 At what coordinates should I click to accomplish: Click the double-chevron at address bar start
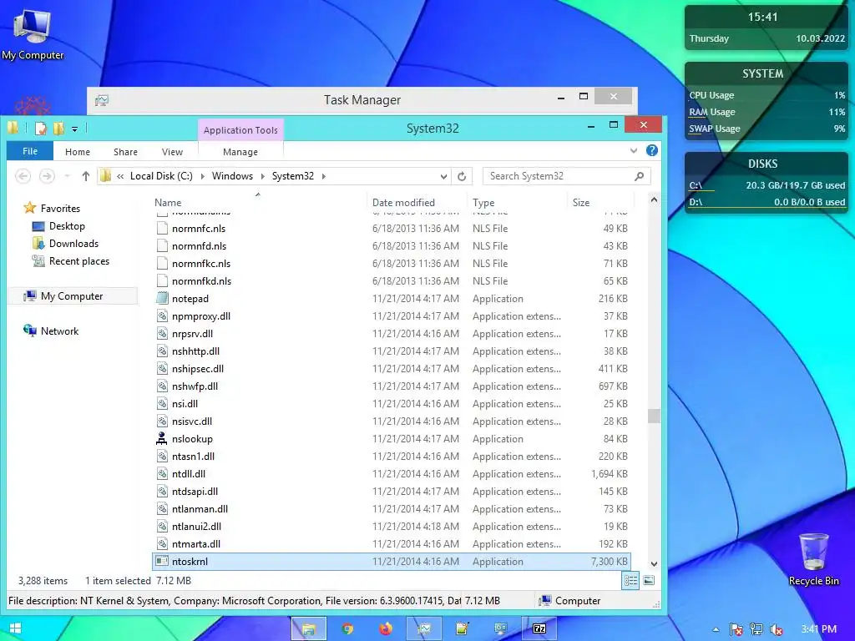[120, 176]
